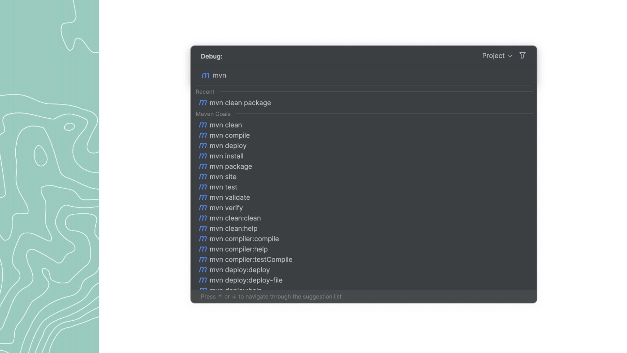This screenshot has height=353, width=627.
Task: Run the mvn install suggestion
Action: (226, 156)
